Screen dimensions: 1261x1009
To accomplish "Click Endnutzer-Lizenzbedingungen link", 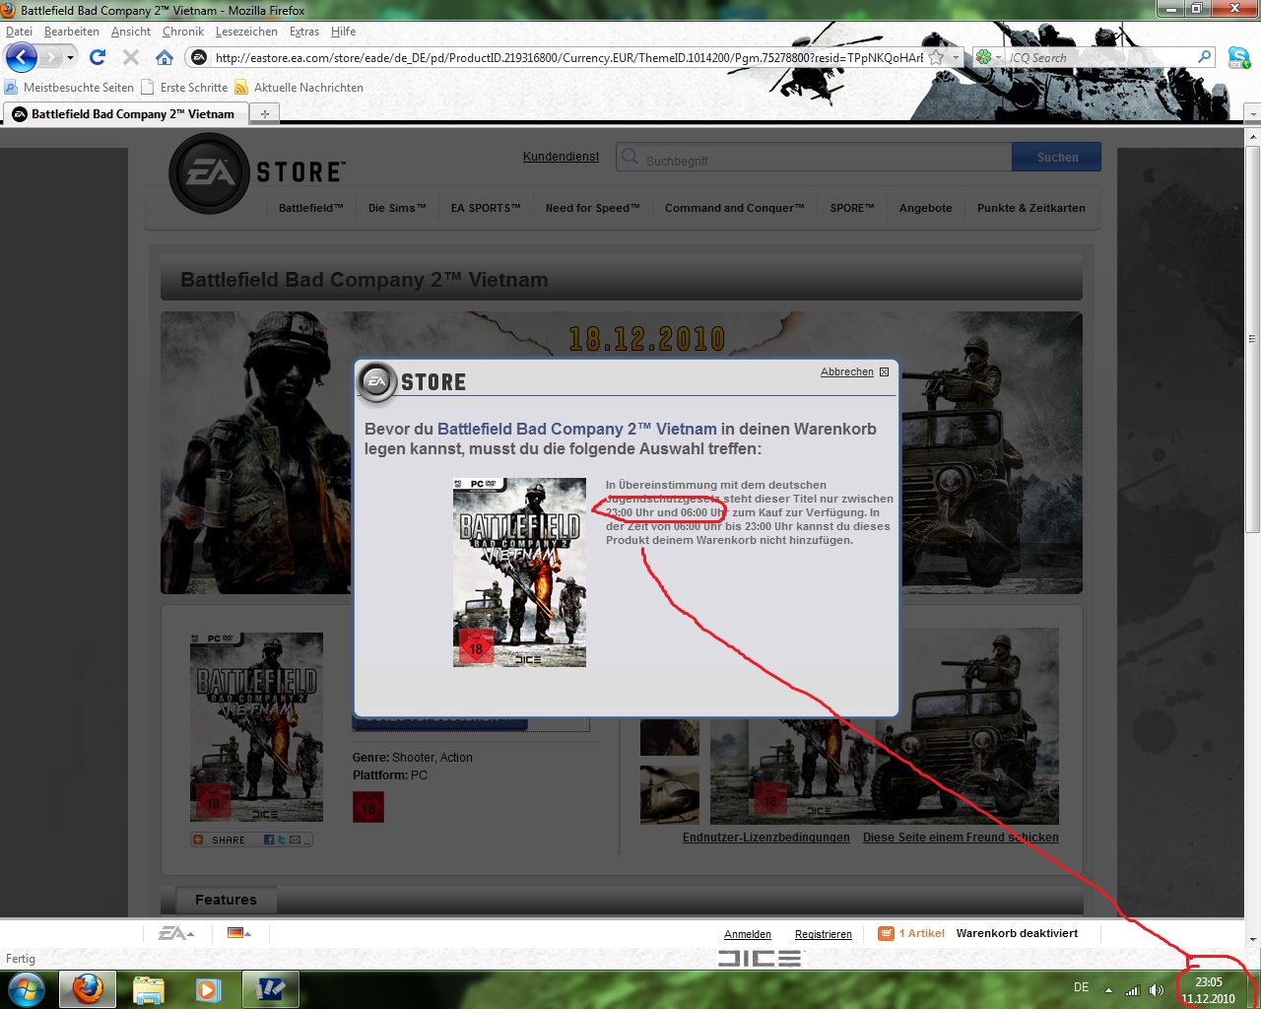I will [x=766, y=838].
